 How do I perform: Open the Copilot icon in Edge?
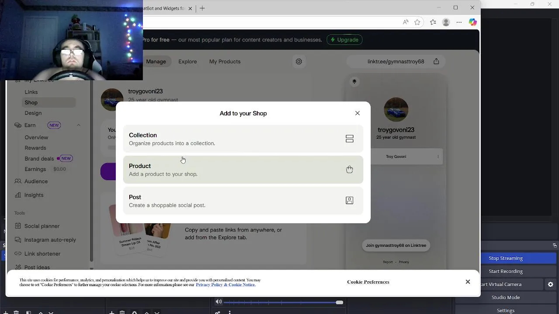[473, 22]
